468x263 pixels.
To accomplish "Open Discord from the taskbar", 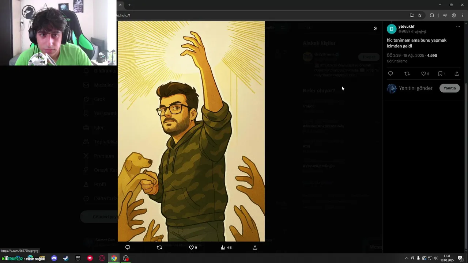I will (54, 258).
